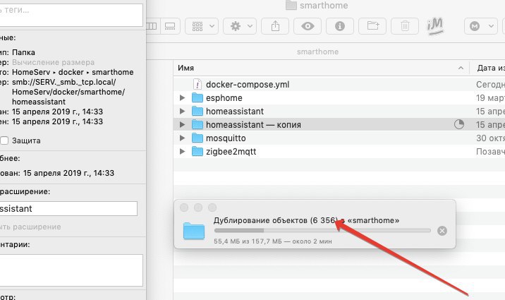Switch to gallery view in toolbar
This screenshot has height=300, width=505.
point(170,26)
